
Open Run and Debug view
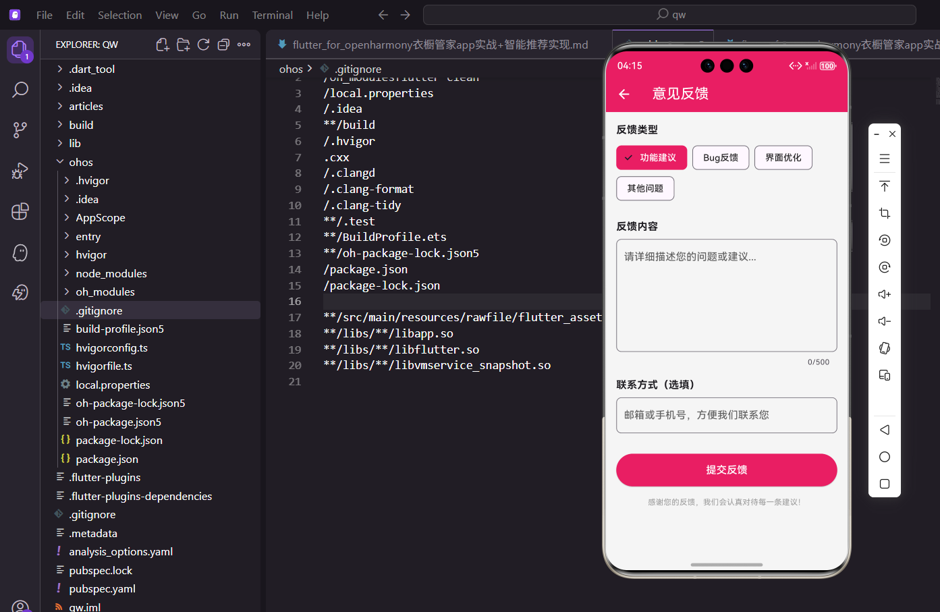click(20, 171)
